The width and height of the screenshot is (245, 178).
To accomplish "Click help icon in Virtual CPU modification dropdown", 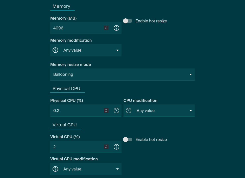I will coord(55,169).
